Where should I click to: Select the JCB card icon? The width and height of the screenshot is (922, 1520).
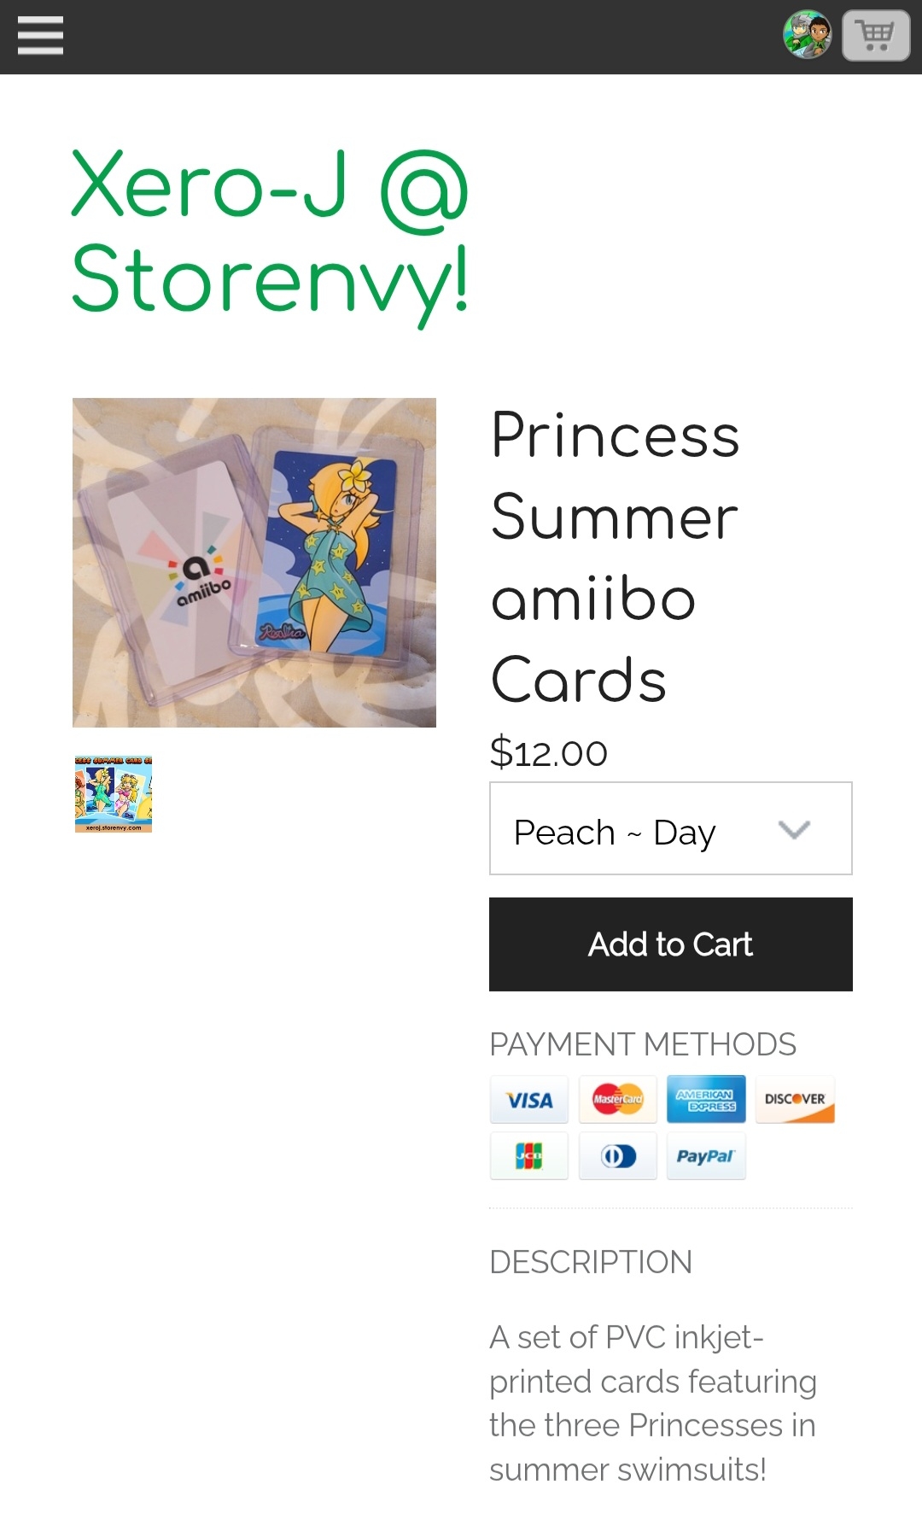tap(529, 1156)
